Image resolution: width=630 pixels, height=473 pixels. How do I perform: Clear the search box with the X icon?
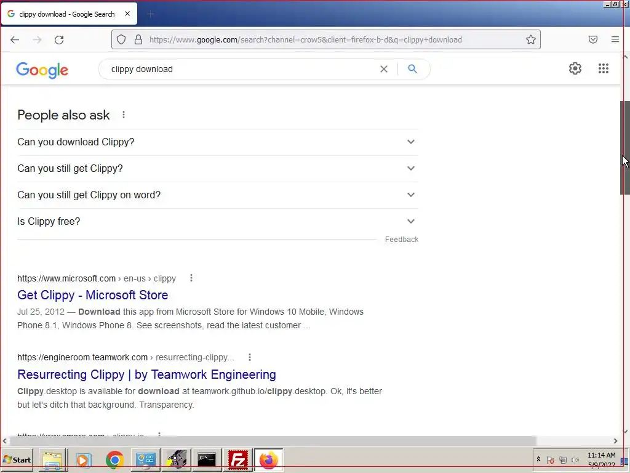(x=384, y=69)
